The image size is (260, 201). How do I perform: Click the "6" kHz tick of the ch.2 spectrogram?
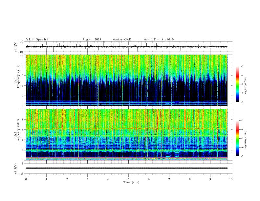click(x=23, y=130)
